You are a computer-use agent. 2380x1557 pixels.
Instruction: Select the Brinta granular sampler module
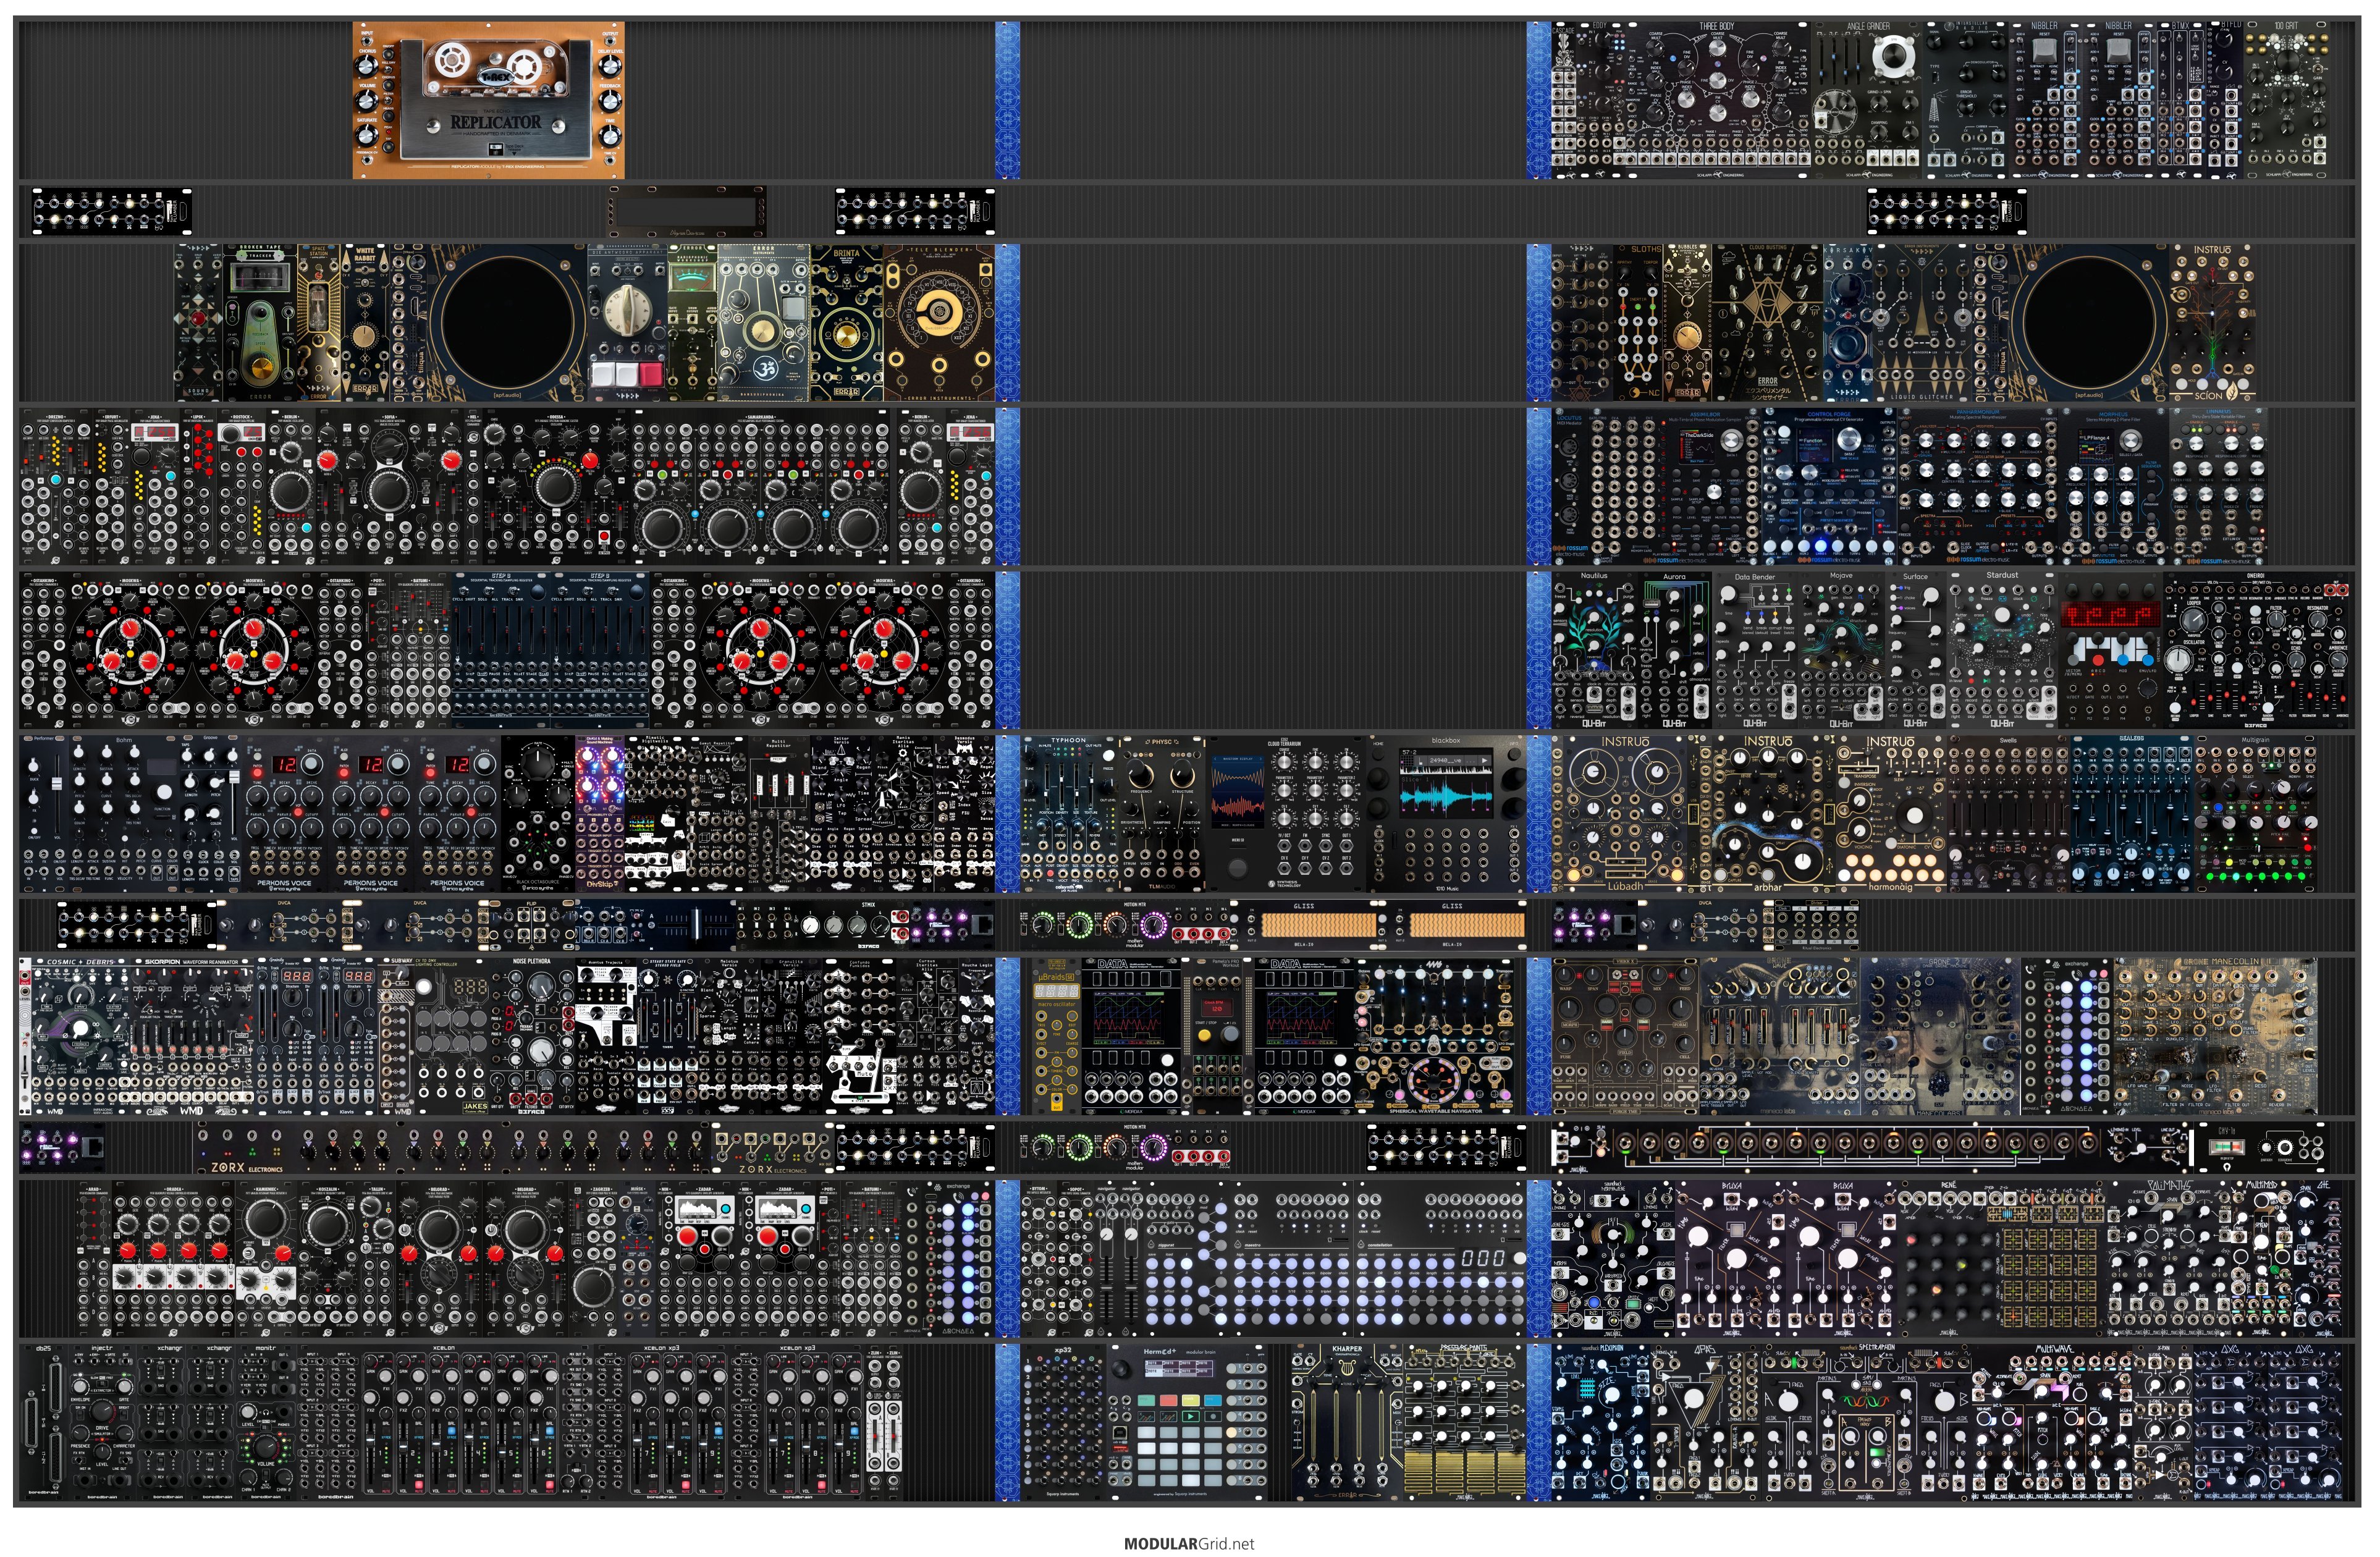tap(846, 323)
